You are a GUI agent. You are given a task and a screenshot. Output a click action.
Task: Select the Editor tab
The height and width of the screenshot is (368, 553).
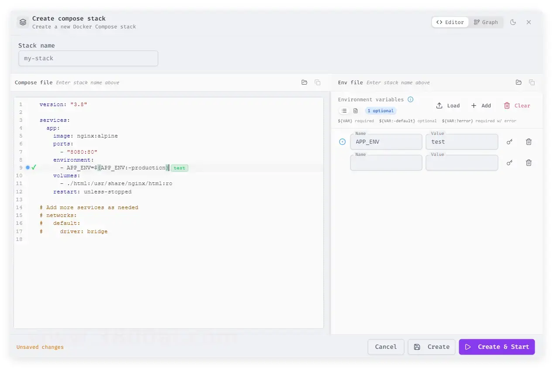pyautogui.click(x=450, y=22)
